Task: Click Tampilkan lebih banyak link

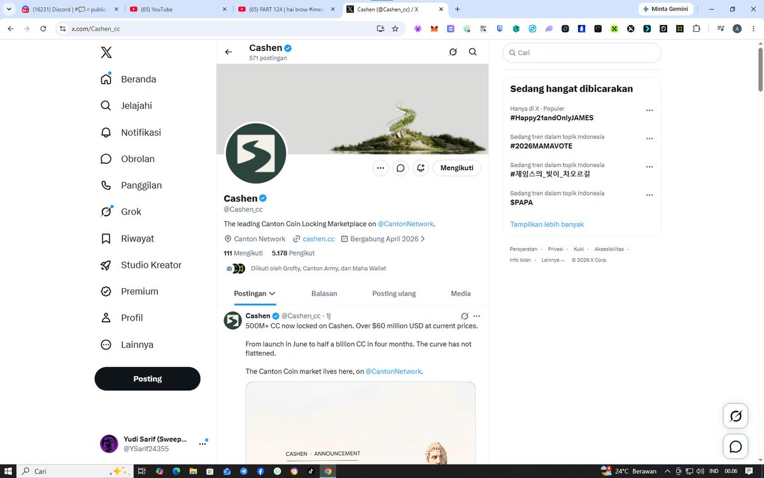Action: tap(547, 224)
